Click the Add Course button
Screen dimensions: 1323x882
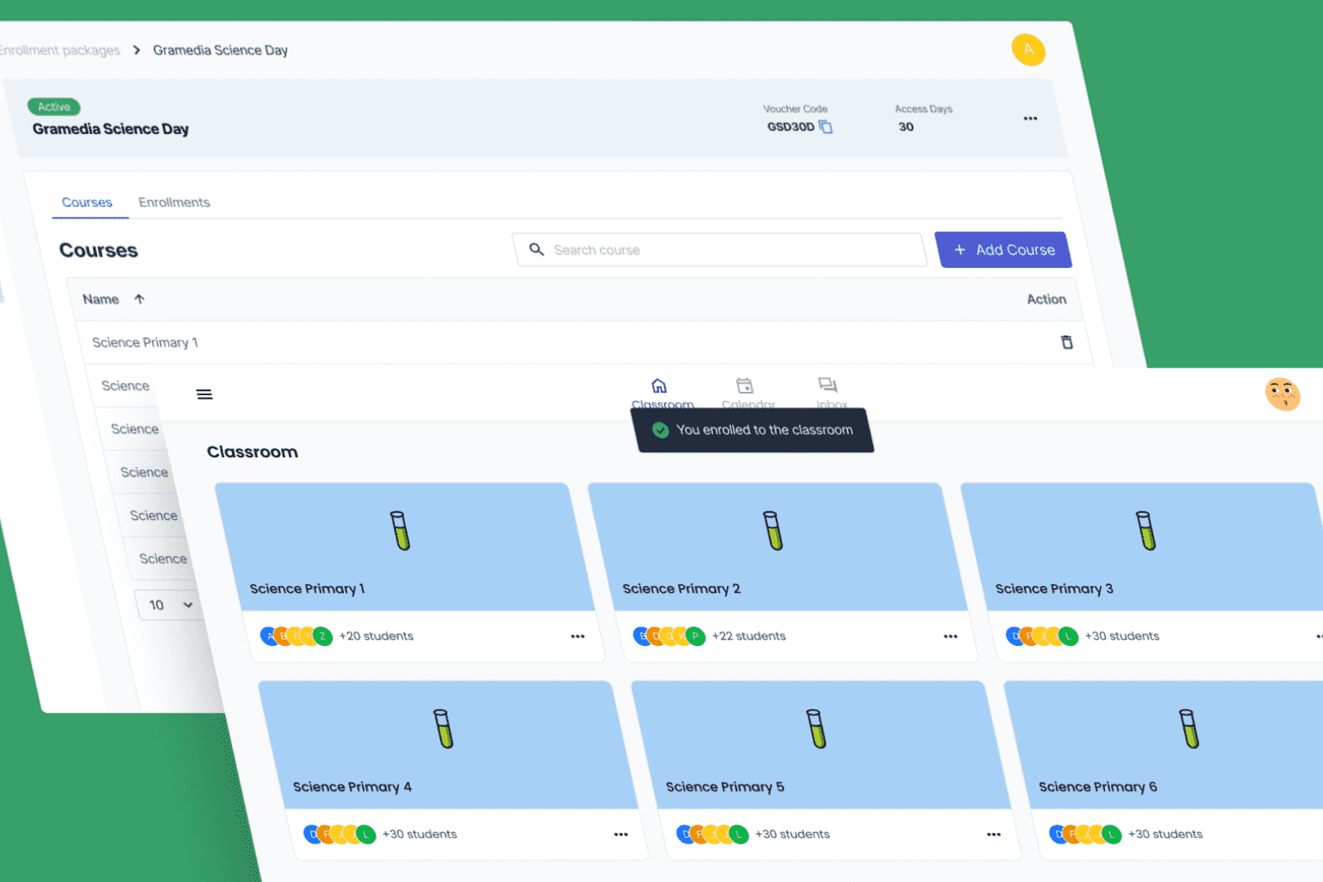[x=1004, y=250]
